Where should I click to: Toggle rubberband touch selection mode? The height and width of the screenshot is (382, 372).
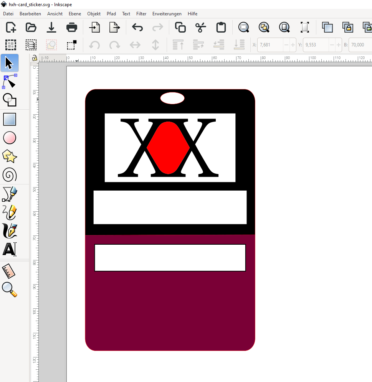[71, 45]
